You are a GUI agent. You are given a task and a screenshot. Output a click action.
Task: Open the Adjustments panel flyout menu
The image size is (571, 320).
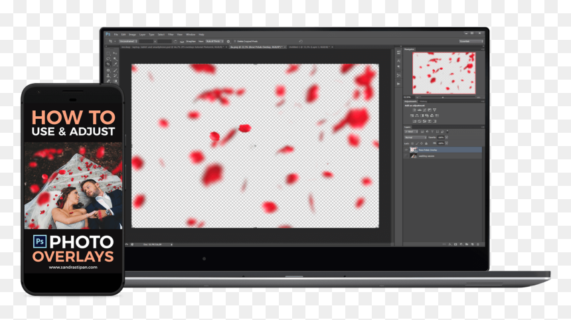[483, 102]
